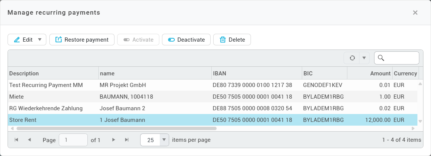Click the Activate toggle button
Viewport: 431px width, 156px height.
coord(138,40)
